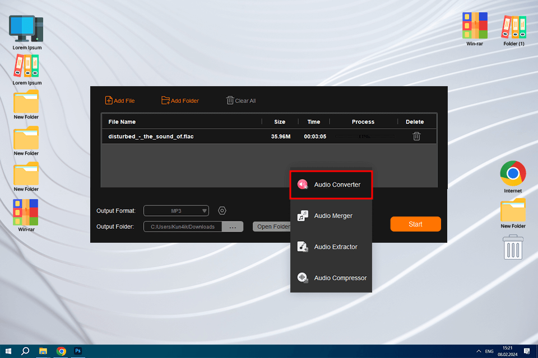This screenshot has height=358, width=538.
Task: Select the Win-rar icon on left side
Action: pos(26,215)
